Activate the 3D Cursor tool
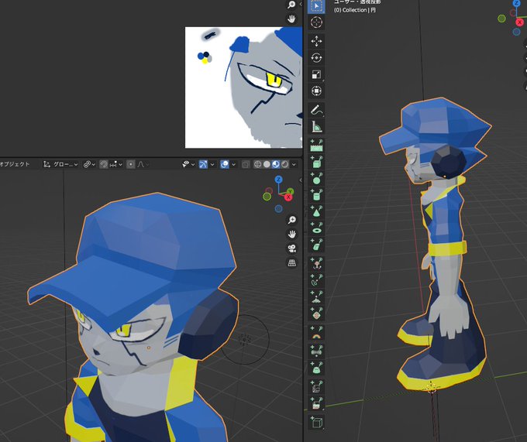 tap(316, 22)
